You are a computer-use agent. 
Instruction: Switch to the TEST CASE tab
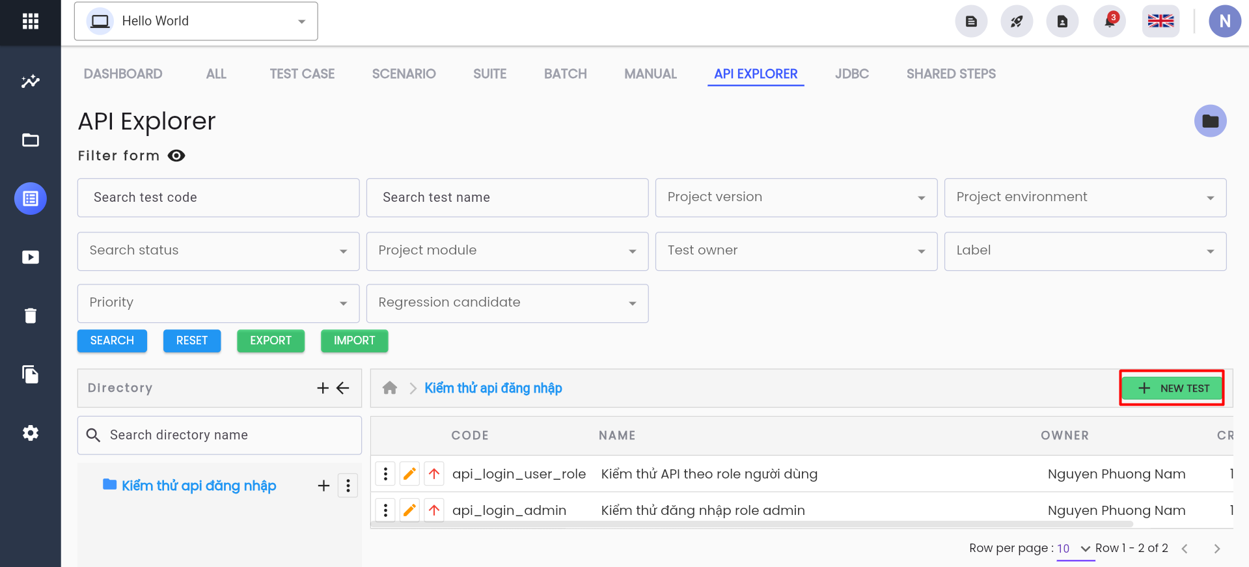(x=302, y=74)
